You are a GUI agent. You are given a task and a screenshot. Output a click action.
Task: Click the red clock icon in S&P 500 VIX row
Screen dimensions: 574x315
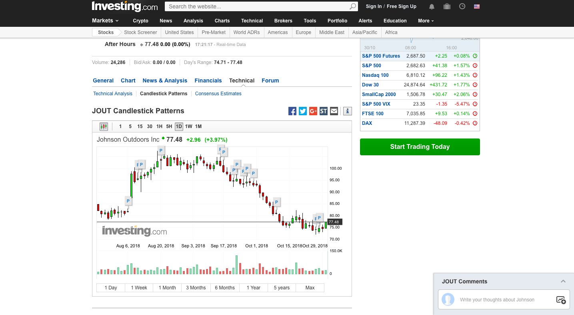coord(475,104)
